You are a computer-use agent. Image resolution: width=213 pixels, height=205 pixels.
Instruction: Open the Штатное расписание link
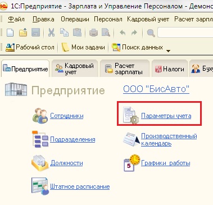[80, 186]
